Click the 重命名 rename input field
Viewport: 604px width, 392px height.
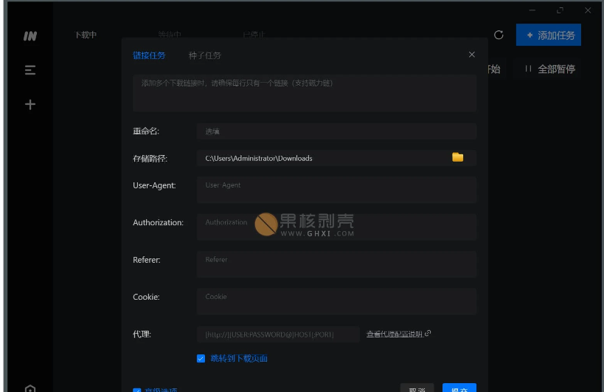coord(336,131)
